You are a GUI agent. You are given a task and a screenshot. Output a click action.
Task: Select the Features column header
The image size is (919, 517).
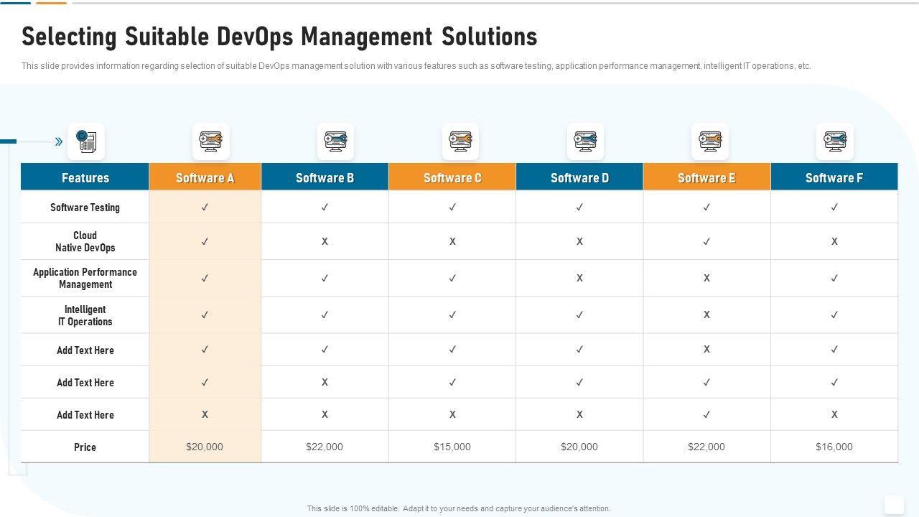[x=85, y=177]
